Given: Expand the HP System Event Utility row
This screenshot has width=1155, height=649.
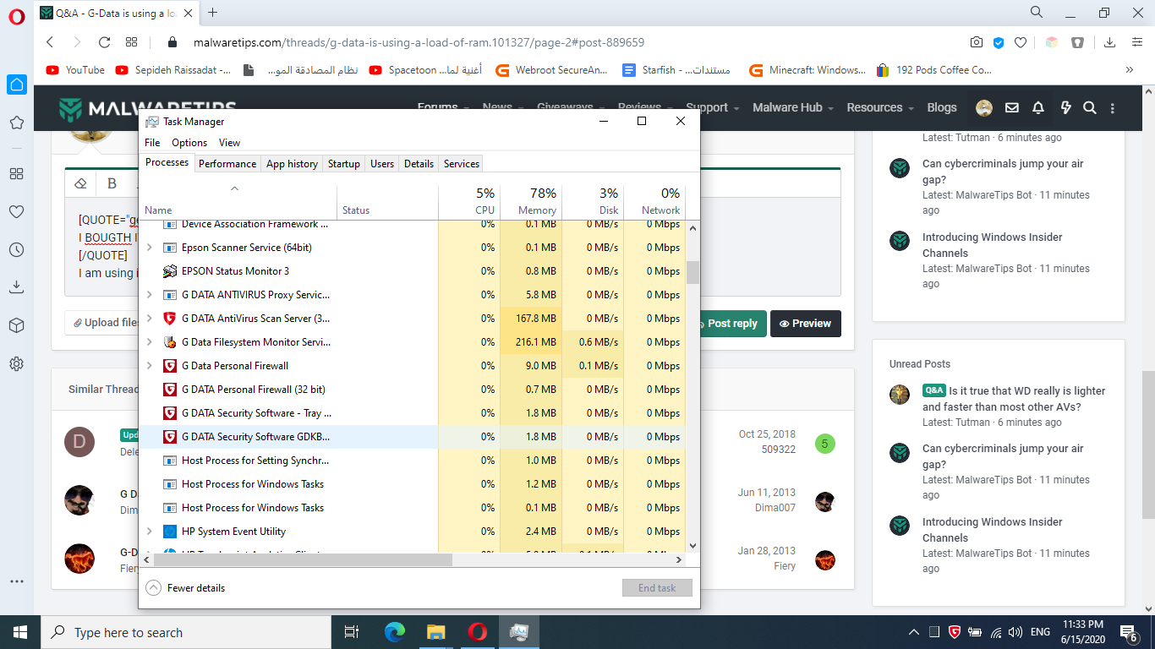Looking at the screenshot, I should click(150, 532).
